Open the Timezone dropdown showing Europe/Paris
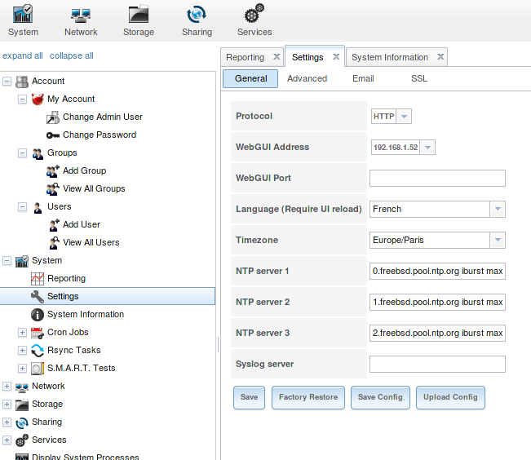Screen dimensions: 531x460 [498, 240]
